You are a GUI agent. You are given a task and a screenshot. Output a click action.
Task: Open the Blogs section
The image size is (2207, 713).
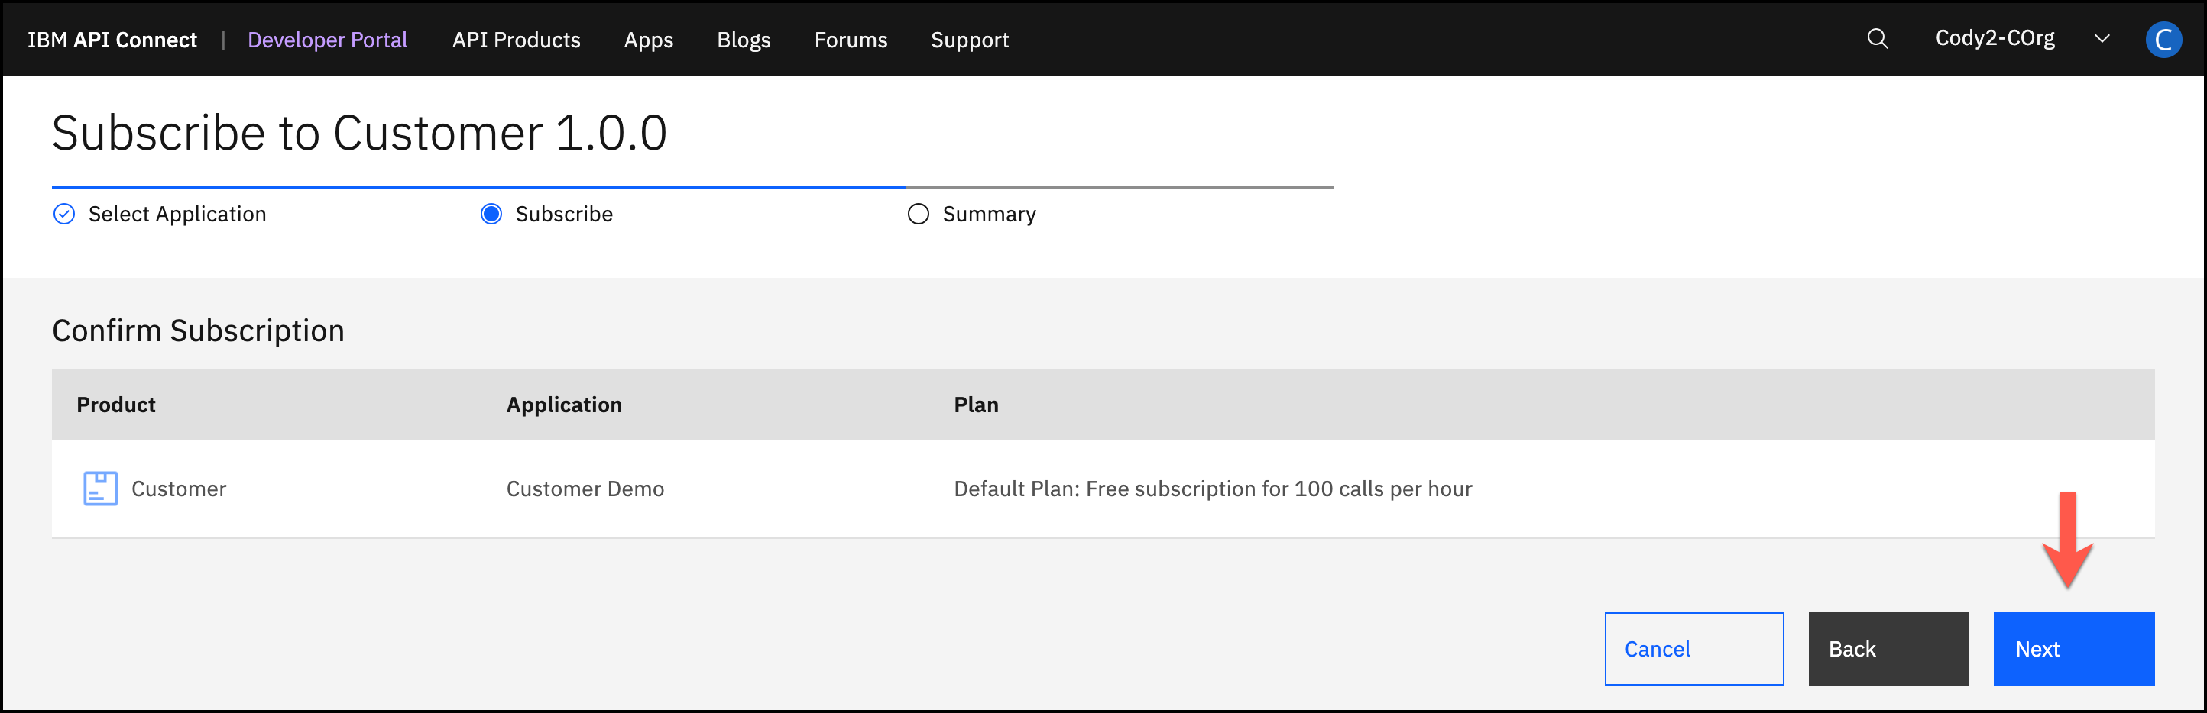coord(743,40)
